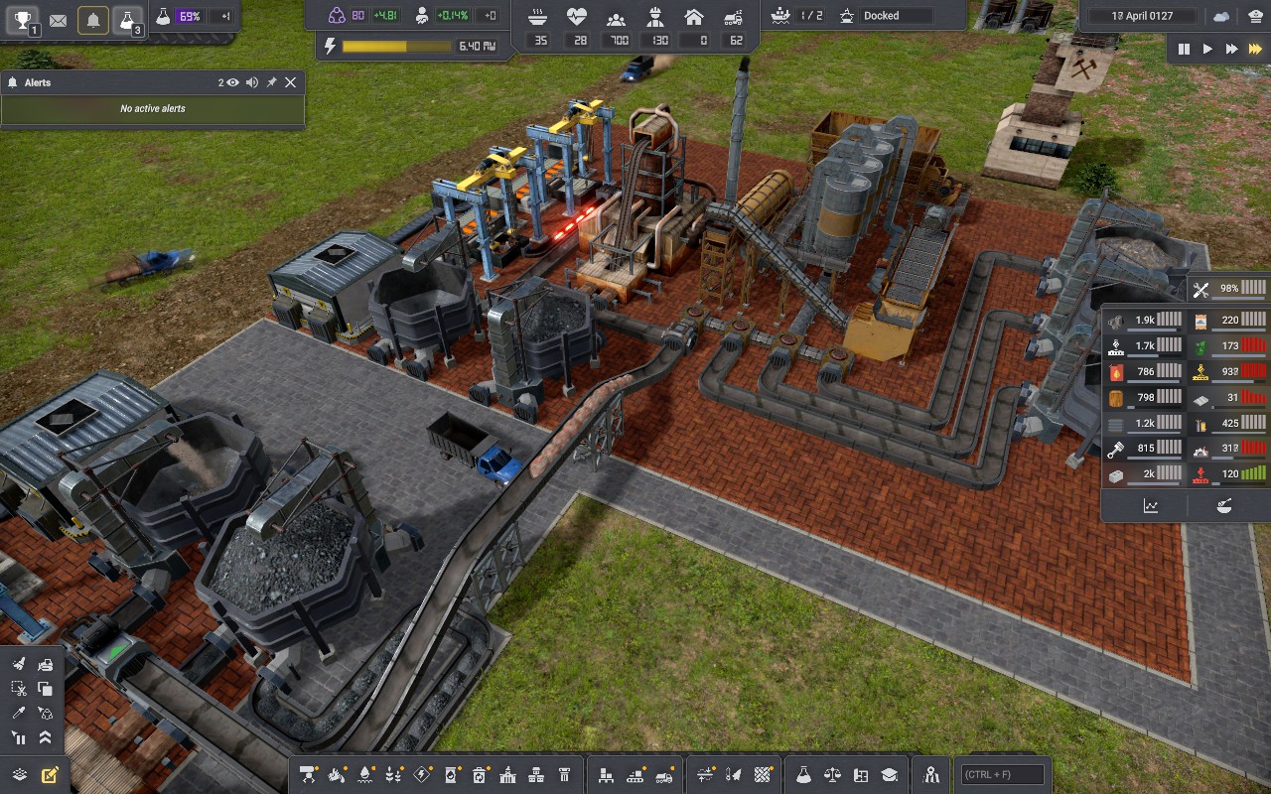Open the messages envelope icon

[x=58, y=19]
